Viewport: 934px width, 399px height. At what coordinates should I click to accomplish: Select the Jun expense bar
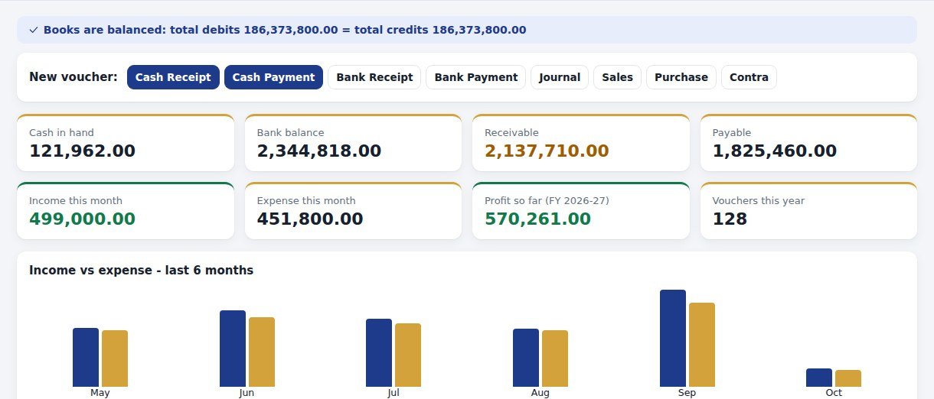262,352
